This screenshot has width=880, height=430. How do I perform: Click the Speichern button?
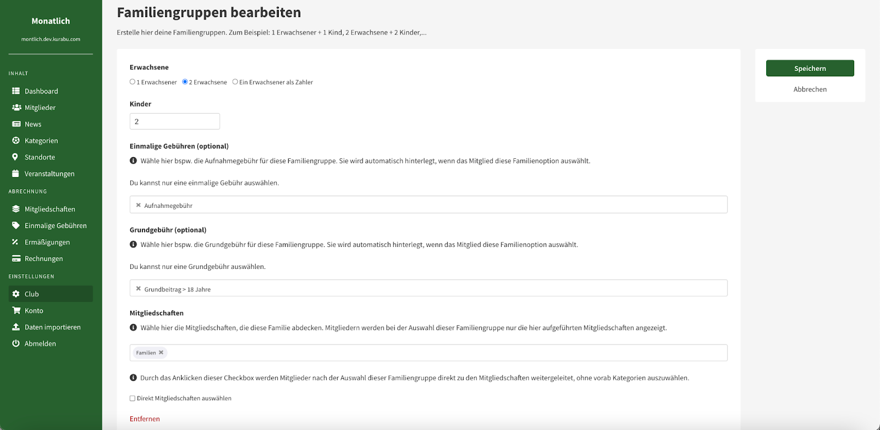coord(810,68)
